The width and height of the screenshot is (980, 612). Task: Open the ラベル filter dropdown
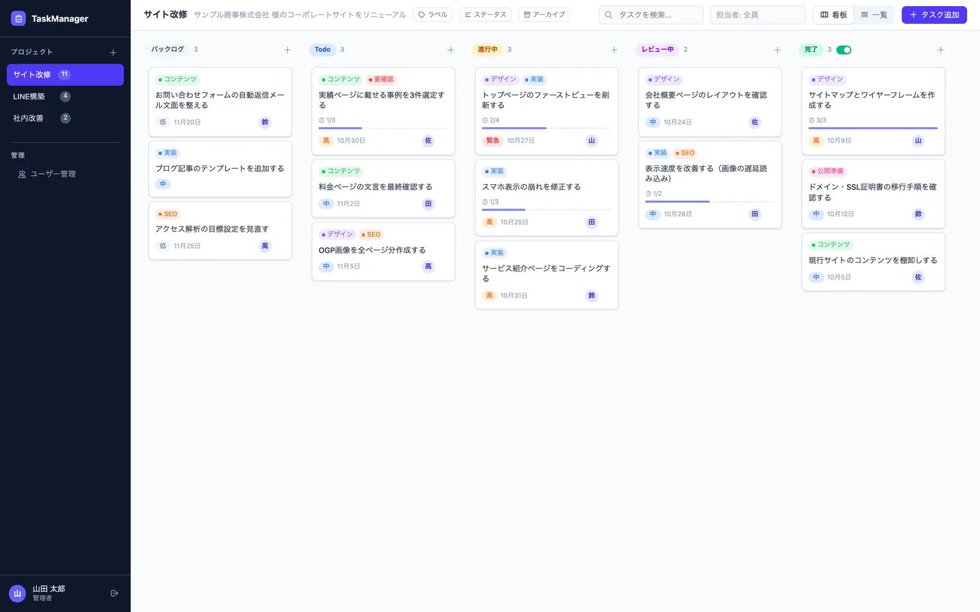[x=432, y=15]
